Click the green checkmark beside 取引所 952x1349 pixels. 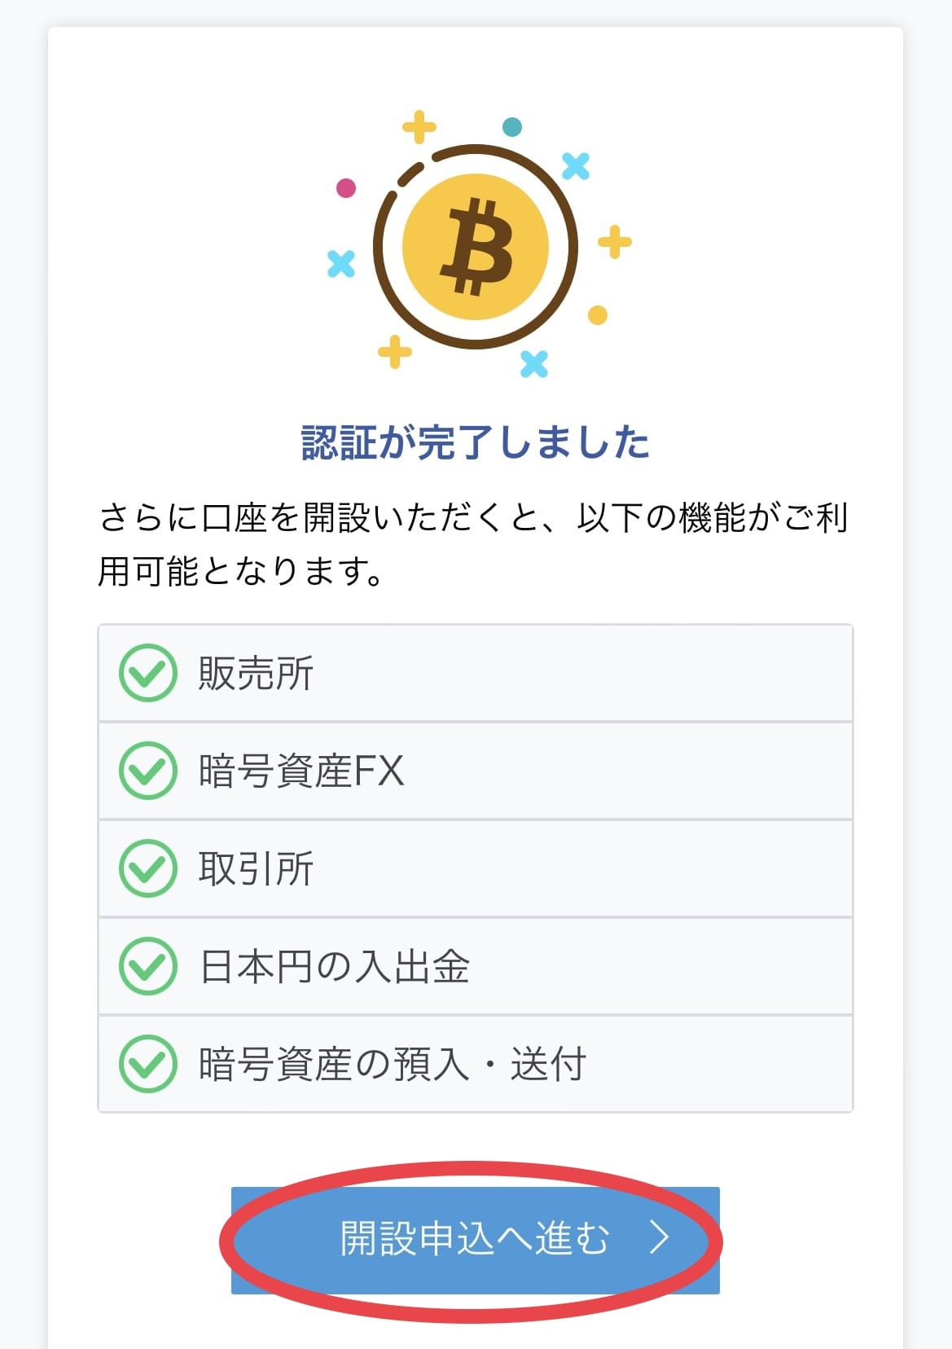pyautogui.click(x=147, y=868)
